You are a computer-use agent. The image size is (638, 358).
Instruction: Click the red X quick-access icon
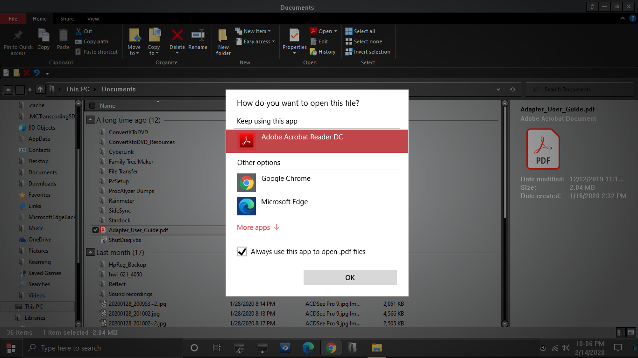pos(27,73)
